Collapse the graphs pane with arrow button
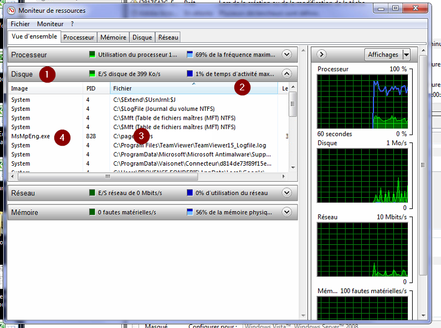441x328 pixels. [321, 54]
